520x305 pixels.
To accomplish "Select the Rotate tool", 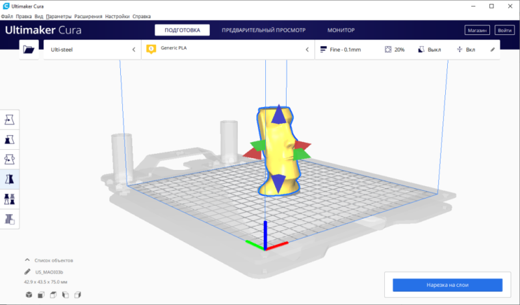I will point(9,159).
